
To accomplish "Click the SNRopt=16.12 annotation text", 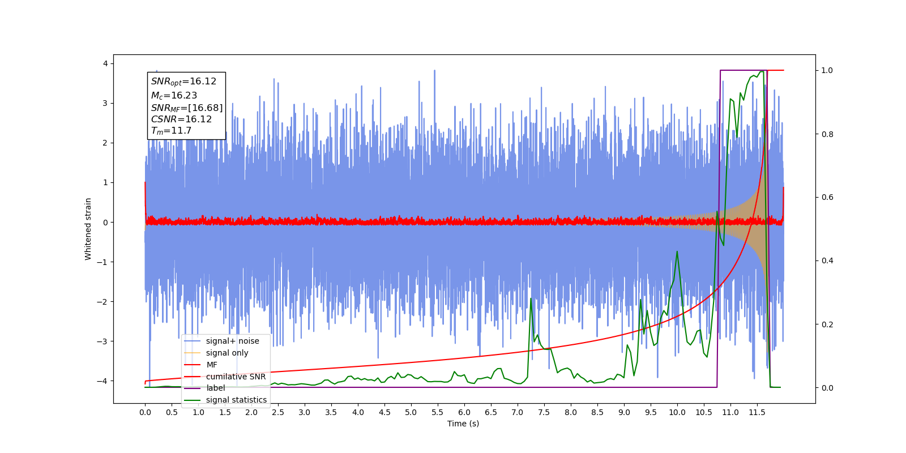I will click(x=183, y=82).
